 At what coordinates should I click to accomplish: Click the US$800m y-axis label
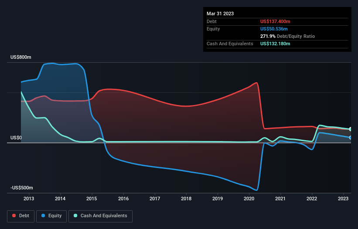click(21, 57)
